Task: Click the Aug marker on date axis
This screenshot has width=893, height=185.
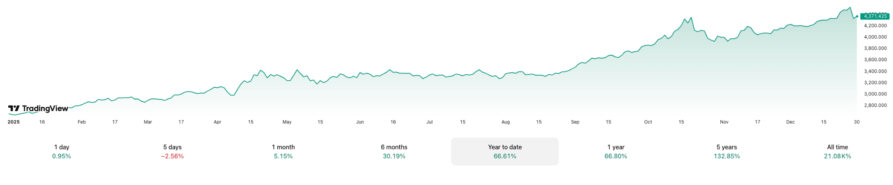Action: [505, 122]
